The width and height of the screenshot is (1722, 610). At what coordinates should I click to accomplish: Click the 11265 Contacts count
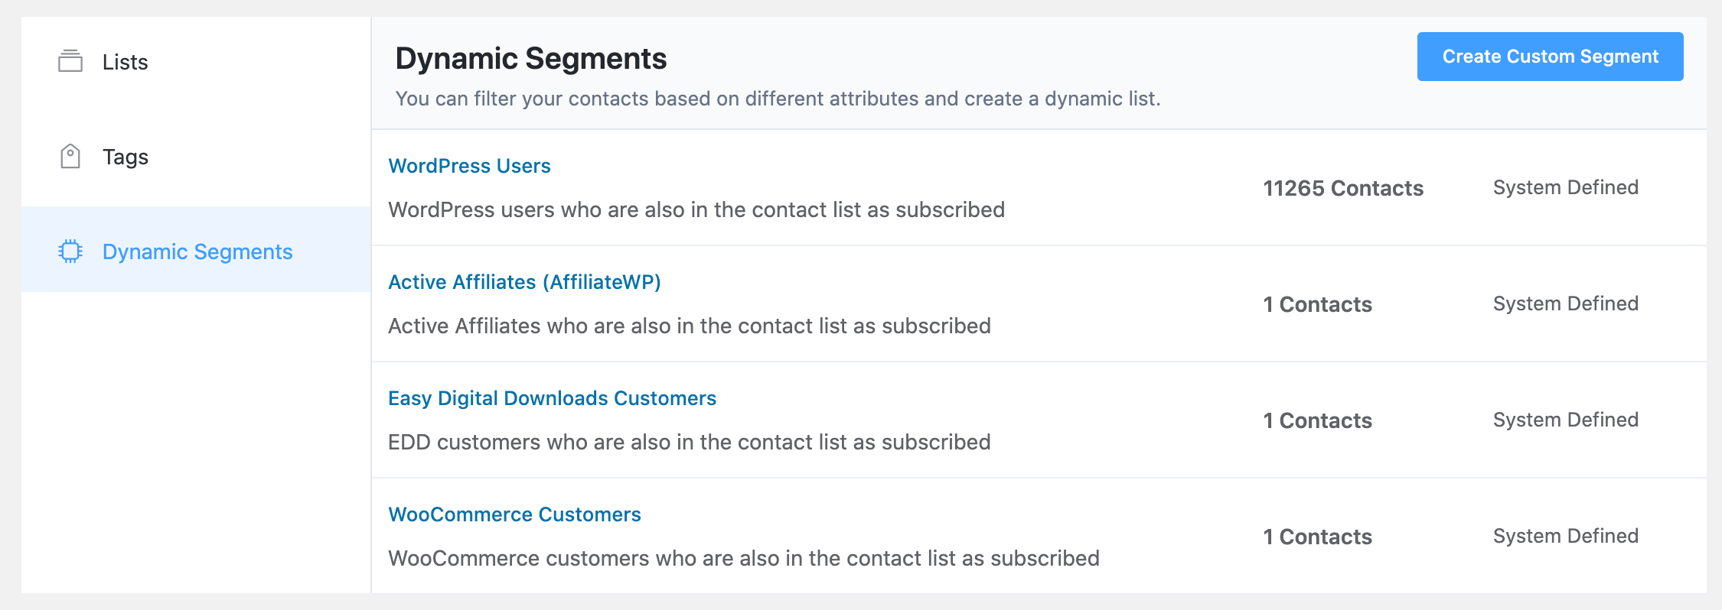pyautogui.click(x=1343, y=188)
